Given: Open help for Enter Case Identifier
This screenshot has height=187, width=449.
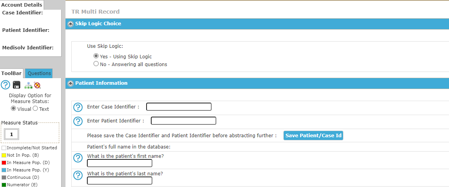Looking at the screenshot, I should 78,107.
